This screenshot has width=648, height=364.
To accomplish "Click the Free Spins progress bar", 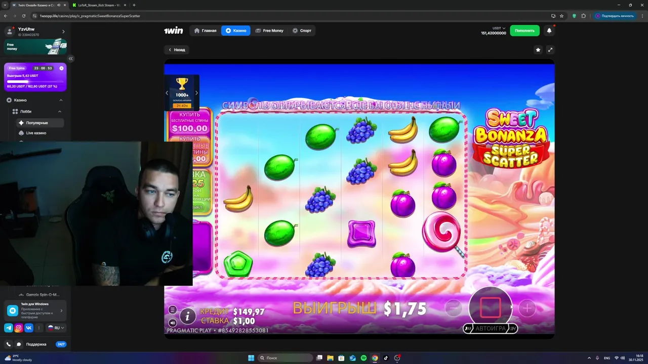I will pyautogui.click(x=35, y=81).
